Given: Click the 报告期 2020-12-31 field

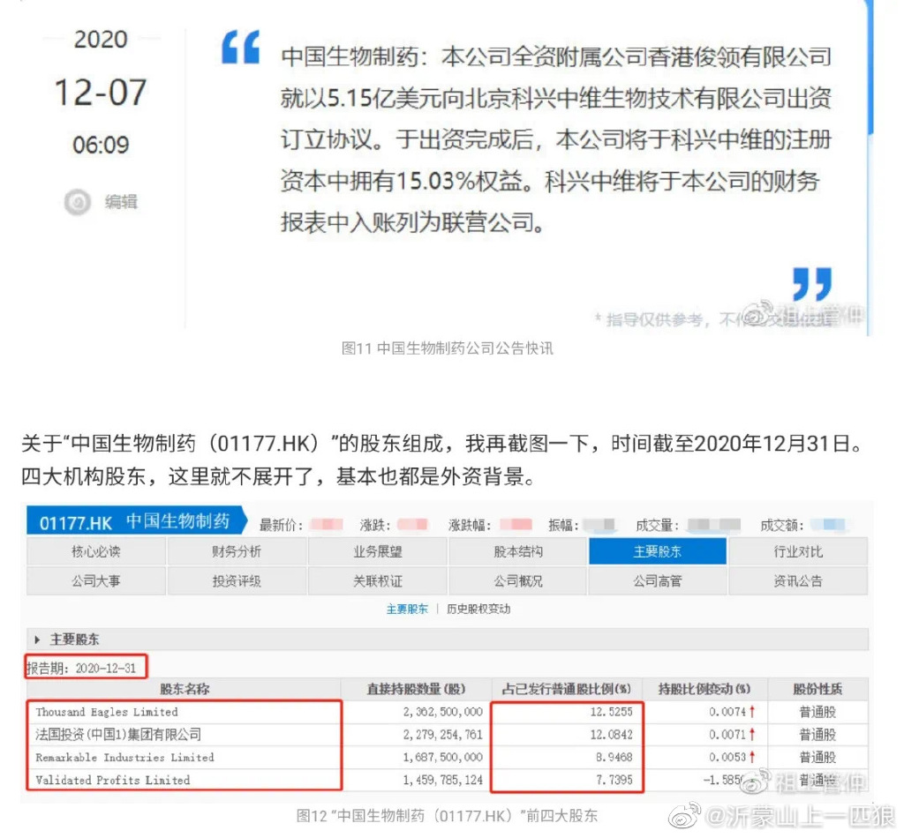Looking at the screenshot, I should coord(86,668).
